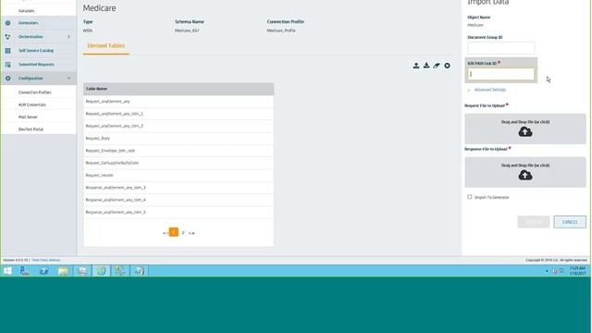Expand the Orchestration menu chevron
Viewport: 592px width, 333px height.
click(68, 37)
